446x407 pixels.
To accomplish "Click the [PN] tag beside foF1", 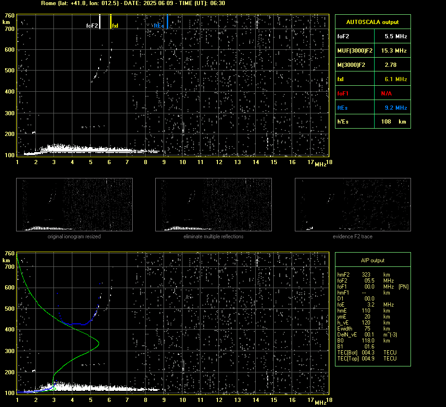I will pyautogui.click(x=403, y=287).
